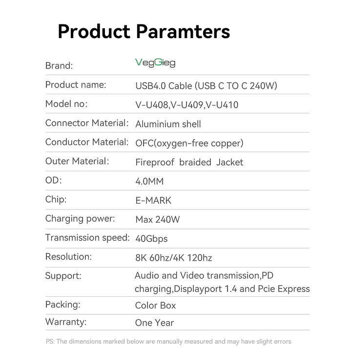Click the Warranty: row label
Screen dimensions: 351x351
coord(66,322)
